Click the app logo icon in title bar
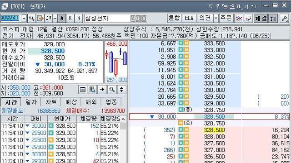The height and width of the screenshot is (163, 291). coord(5,6)
